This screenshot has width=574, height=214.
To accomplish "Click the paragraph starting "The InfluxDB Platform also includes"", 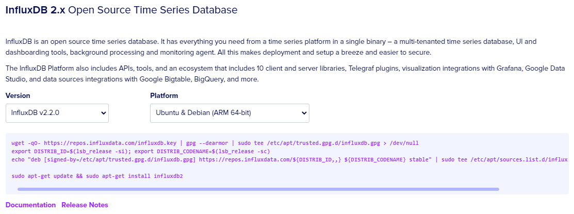I will pyautogui.click(x=286, y=74).
